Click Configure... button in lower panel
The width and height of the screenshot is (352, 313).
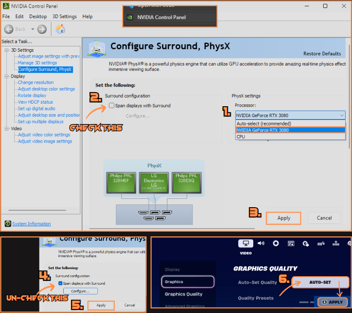81,291
